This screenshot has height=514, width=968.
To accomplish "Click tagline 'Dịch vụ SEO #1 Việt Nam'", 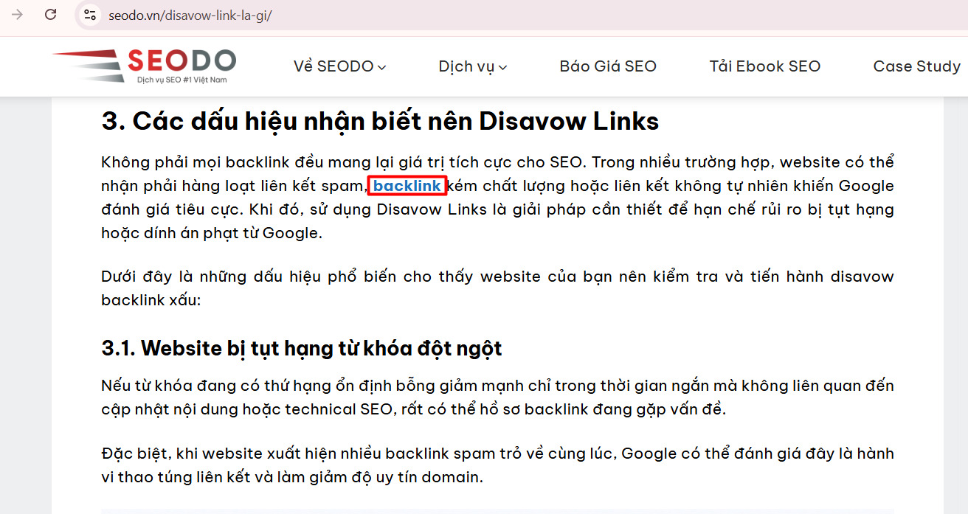I will click(181, 78).
